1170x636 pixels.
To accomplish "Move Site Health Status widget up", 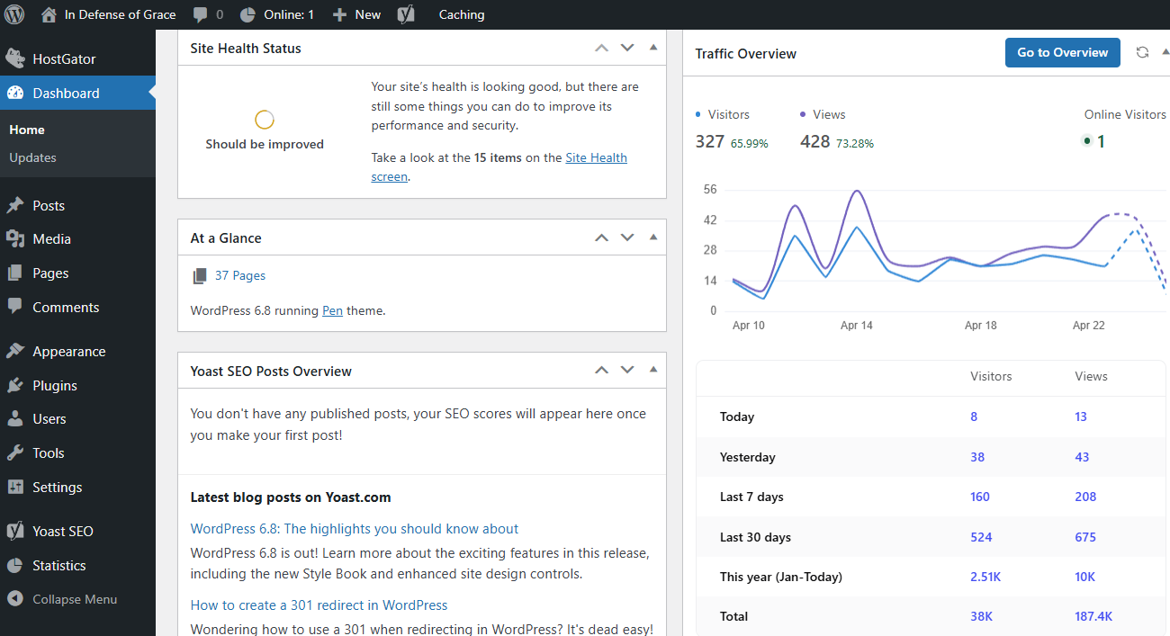I will click(602, 48).
